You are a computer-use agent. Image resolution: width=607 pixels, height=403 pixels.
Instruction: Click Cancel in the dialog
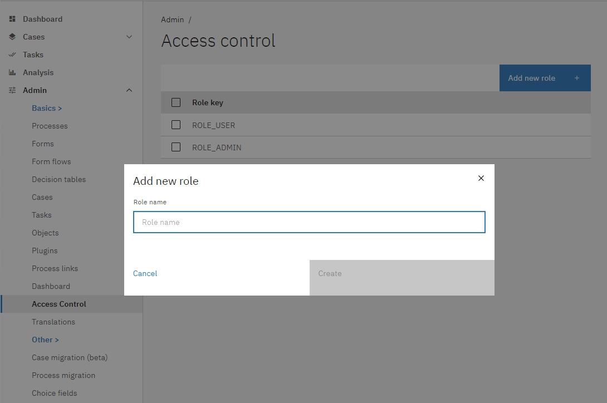tap(145, 273)
